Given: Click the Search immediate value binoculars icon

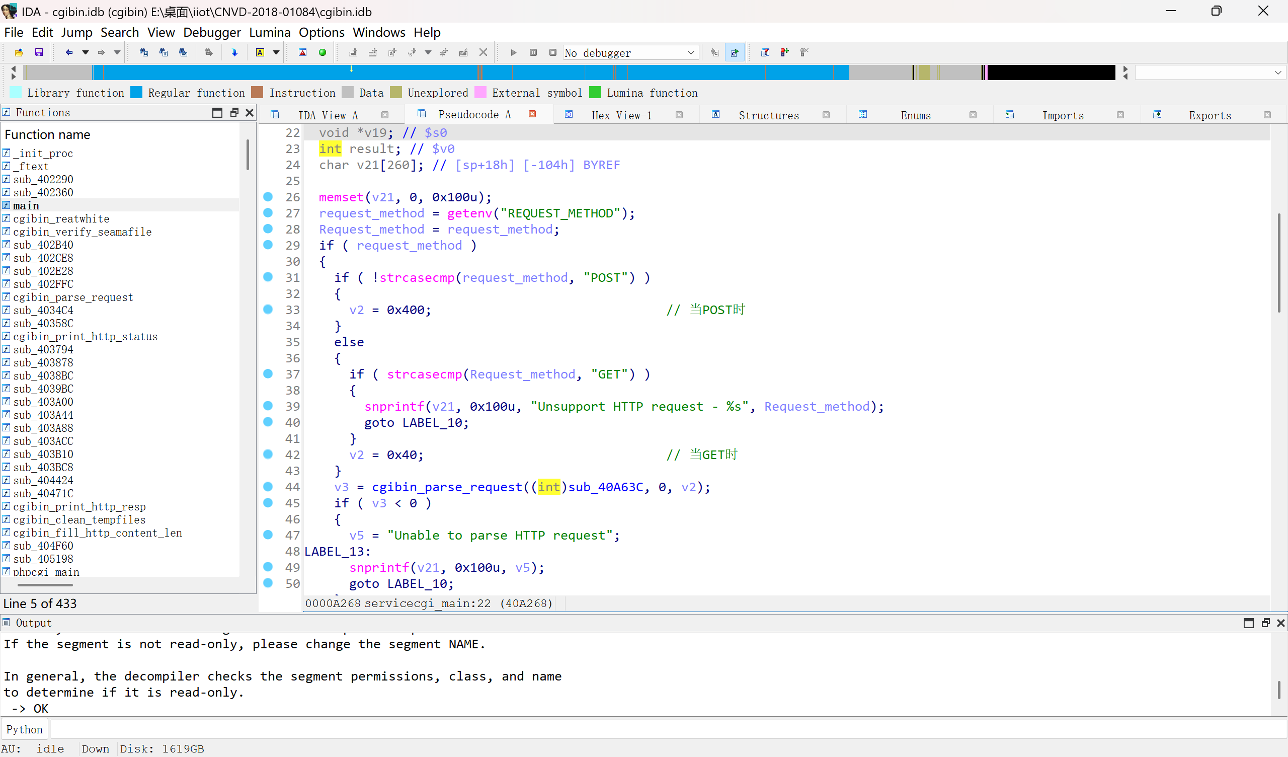Looking at the screenshot, I should pyautogui.click(x=143, y=52).
